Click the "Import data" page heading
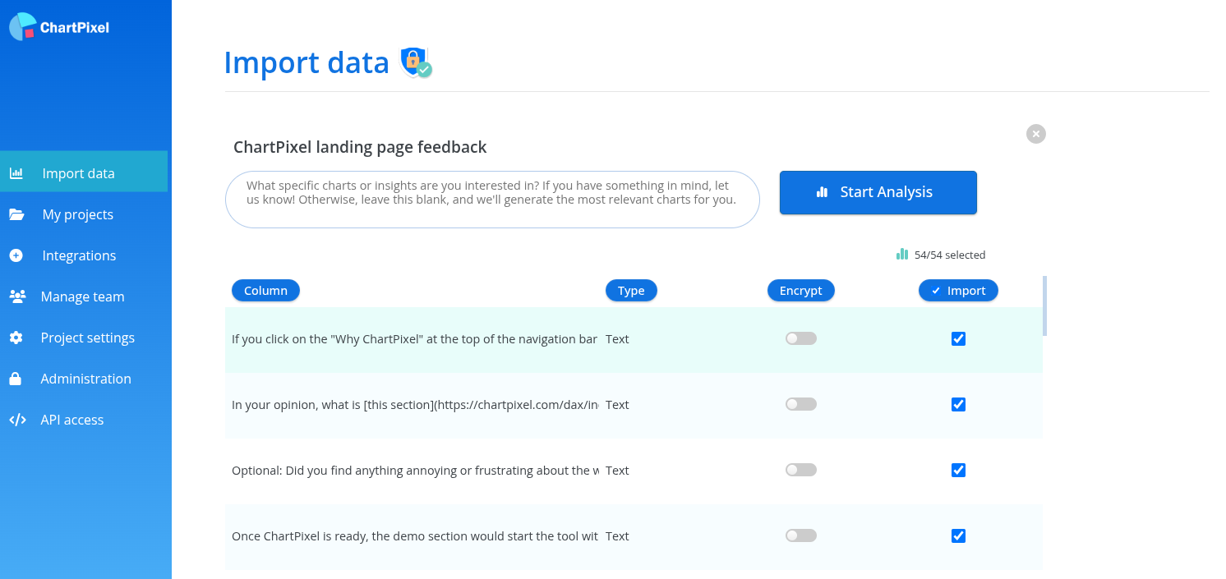 pos(306,62)
